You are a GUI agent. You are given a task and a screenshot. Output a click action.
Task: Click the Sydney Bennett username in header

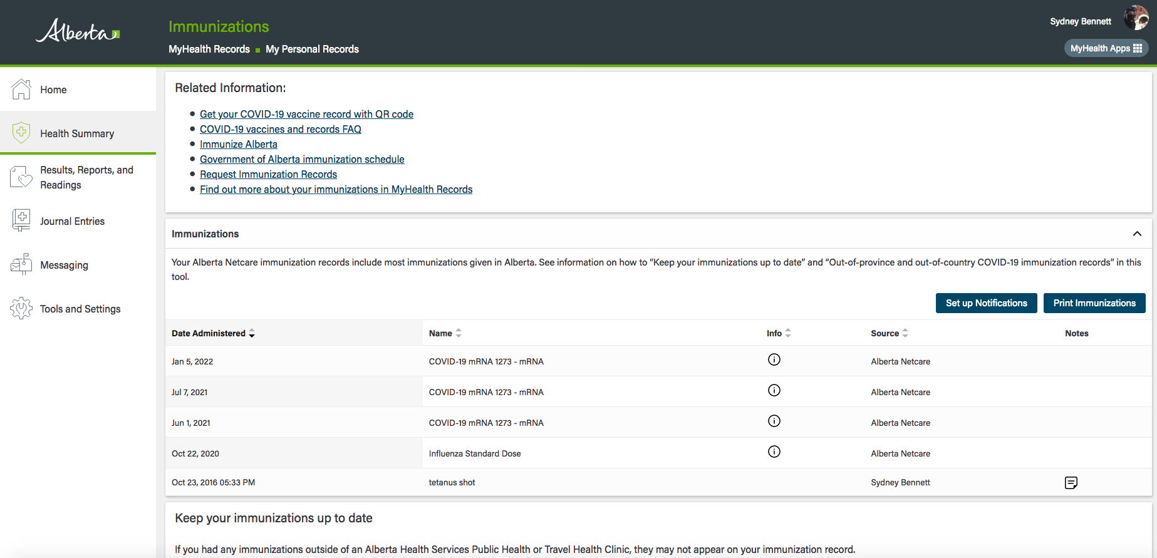click(x=1081, y=21)
